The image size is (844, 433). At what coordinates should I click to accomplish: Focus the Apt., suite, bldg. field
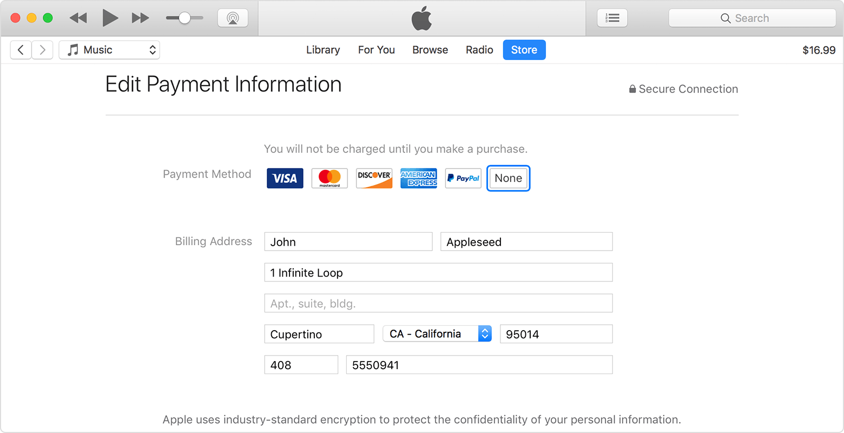438,303
